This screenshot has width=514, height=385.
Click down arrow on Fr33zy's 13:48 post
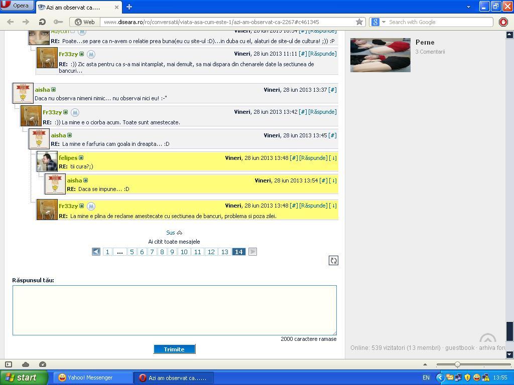tap(333, 206)
